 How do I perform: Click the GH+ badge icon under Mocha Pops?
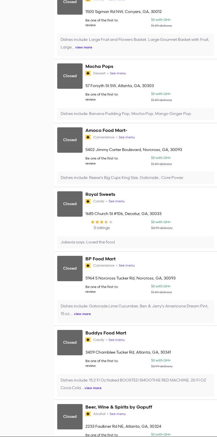tap(88, 73)
